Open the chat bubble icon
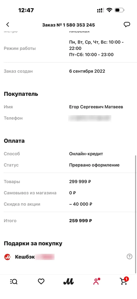 127,25
